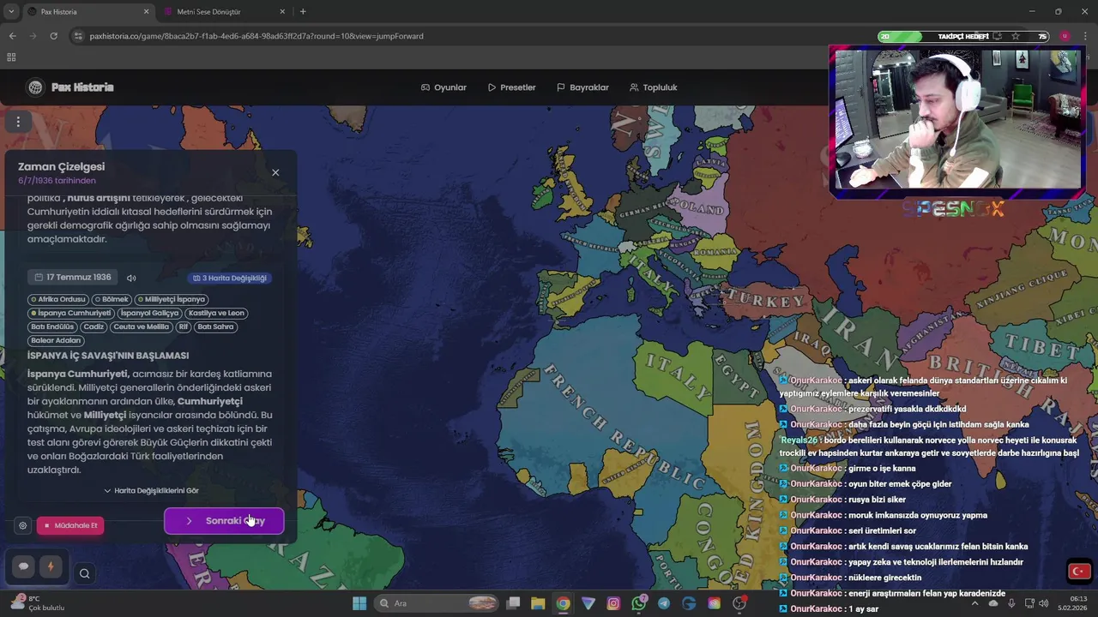The image size is (1098, 617).
Task: Click the Pax Historia logo
Action: (70, 87)
